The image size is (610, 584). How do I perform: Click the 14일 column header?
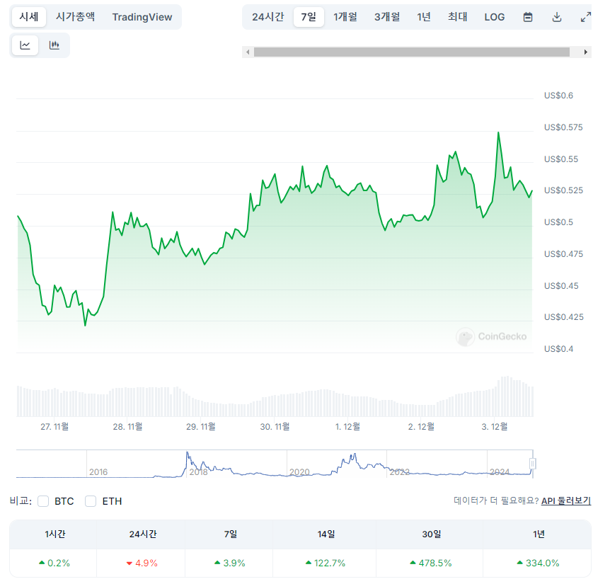coord(326,534)
